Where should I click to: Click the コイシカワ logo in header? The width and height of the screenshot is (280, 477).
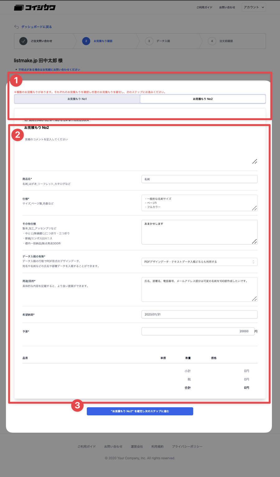click(x=35, y=7)
